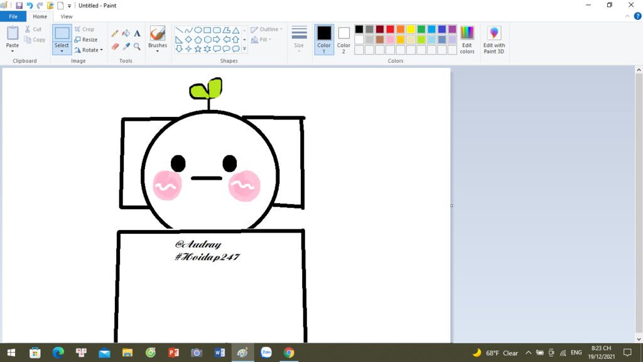Open the Size thickness dropdown

(299, 40)
